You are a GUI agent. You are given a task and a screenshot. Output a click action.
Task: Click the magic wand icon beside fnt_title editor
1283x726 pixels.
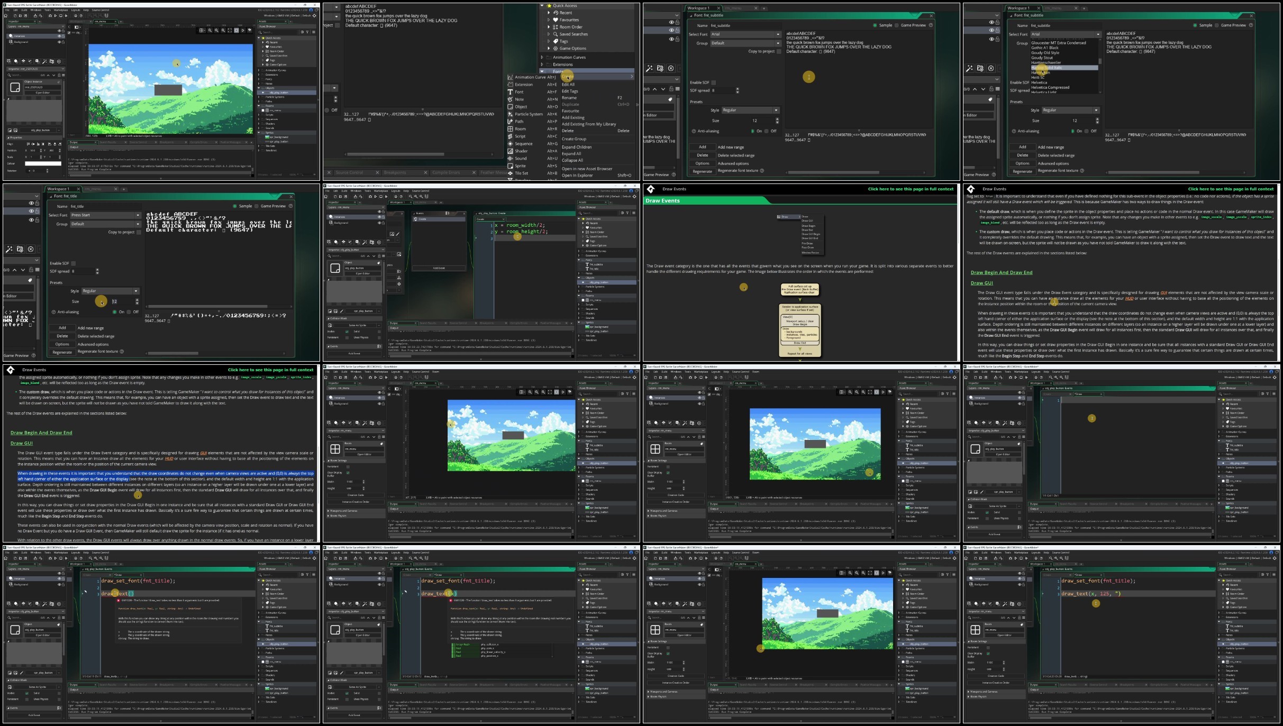click(9, 249)
